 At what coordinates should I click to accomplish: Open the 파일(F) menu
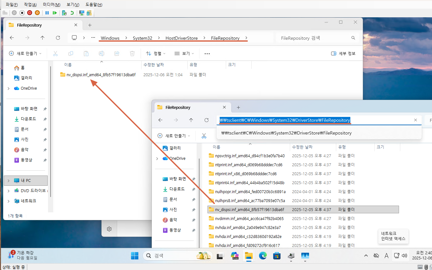(x=12, y=4)
